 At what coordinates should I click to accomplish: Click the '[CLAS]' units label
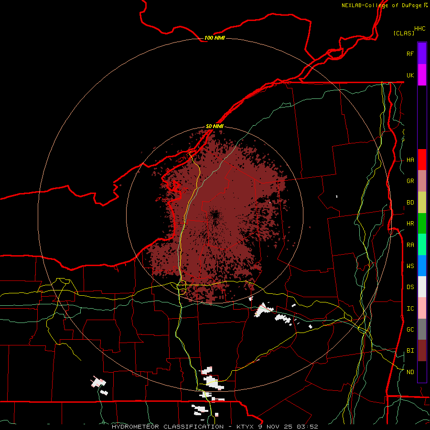404,33
